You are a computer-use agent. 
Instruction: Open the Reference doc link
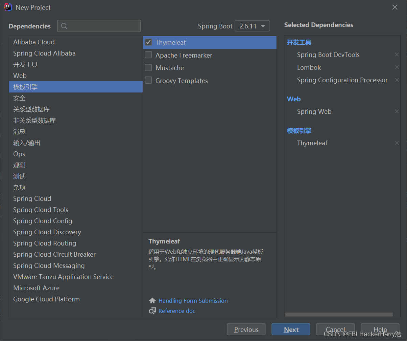pyautogui.click(x=177, y=311)
